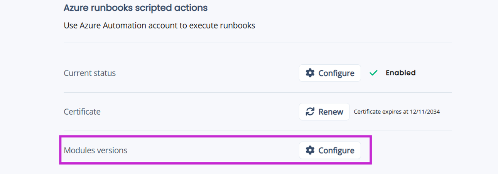Click the 12/11/2034 expiry date
The image size is (498, 174).
(424, 112)
